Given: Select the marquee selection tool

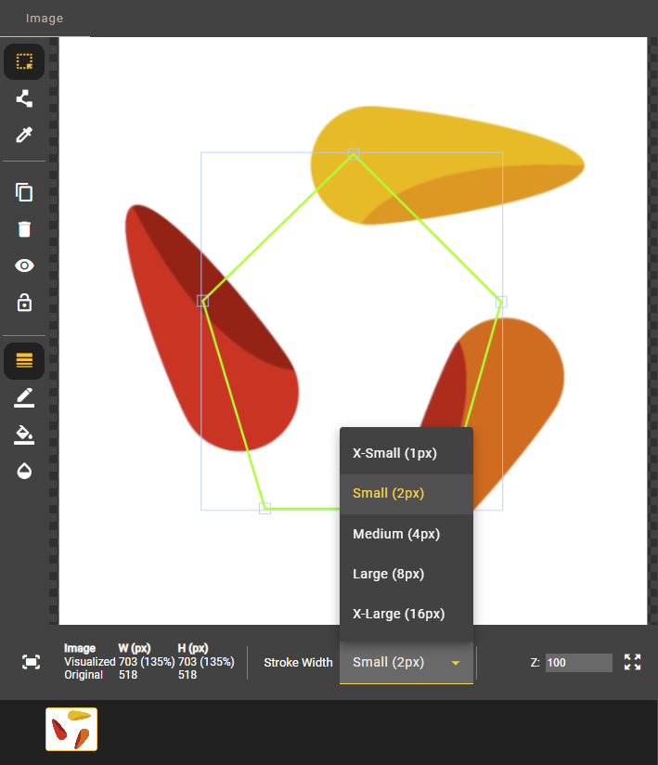Looking at the screenshot, I should [x=24, y=62].
